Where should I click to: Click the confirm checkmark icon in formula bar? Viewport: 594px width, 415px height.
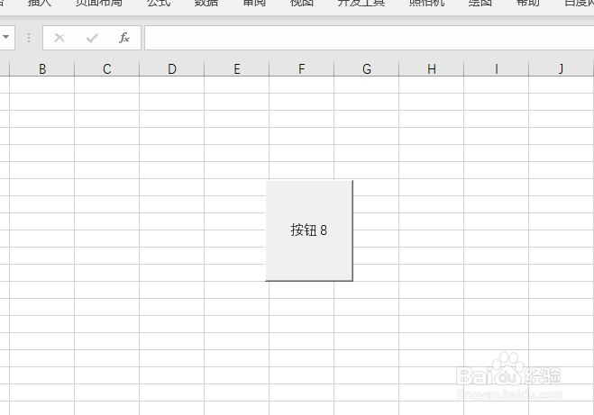tap(92, 38)
